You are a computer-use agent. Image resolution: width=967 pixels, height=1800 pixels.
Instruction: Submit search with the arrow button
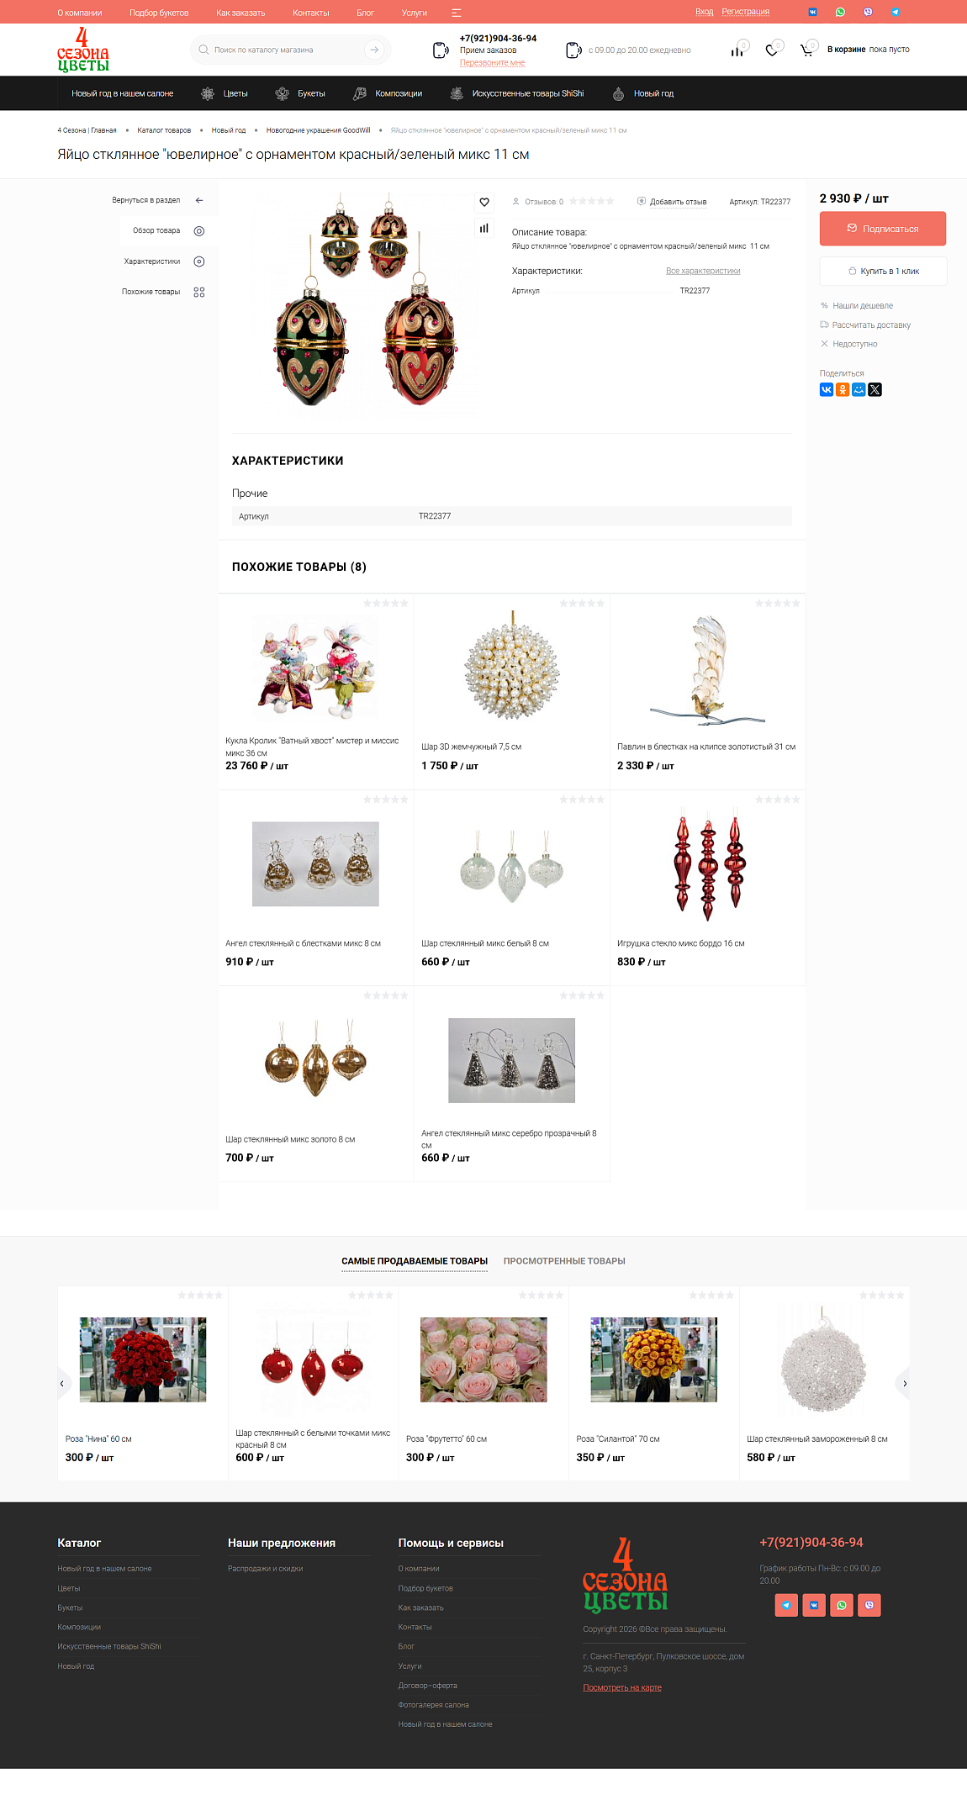(x=374, y=50)
